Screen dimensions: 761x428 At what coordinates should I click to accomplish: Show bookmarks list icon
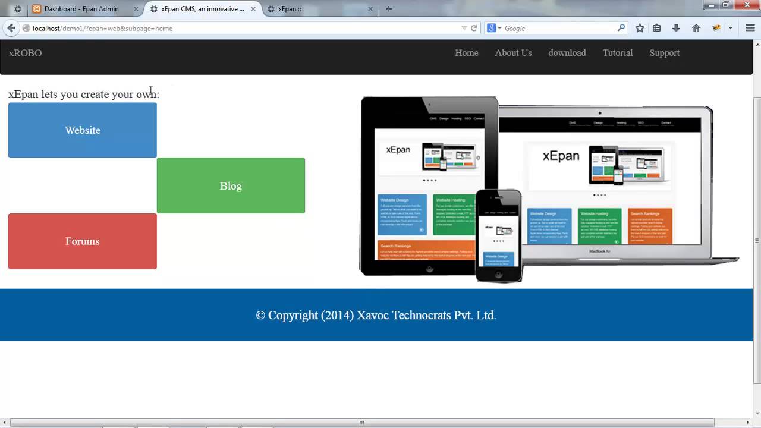(657, 28)
